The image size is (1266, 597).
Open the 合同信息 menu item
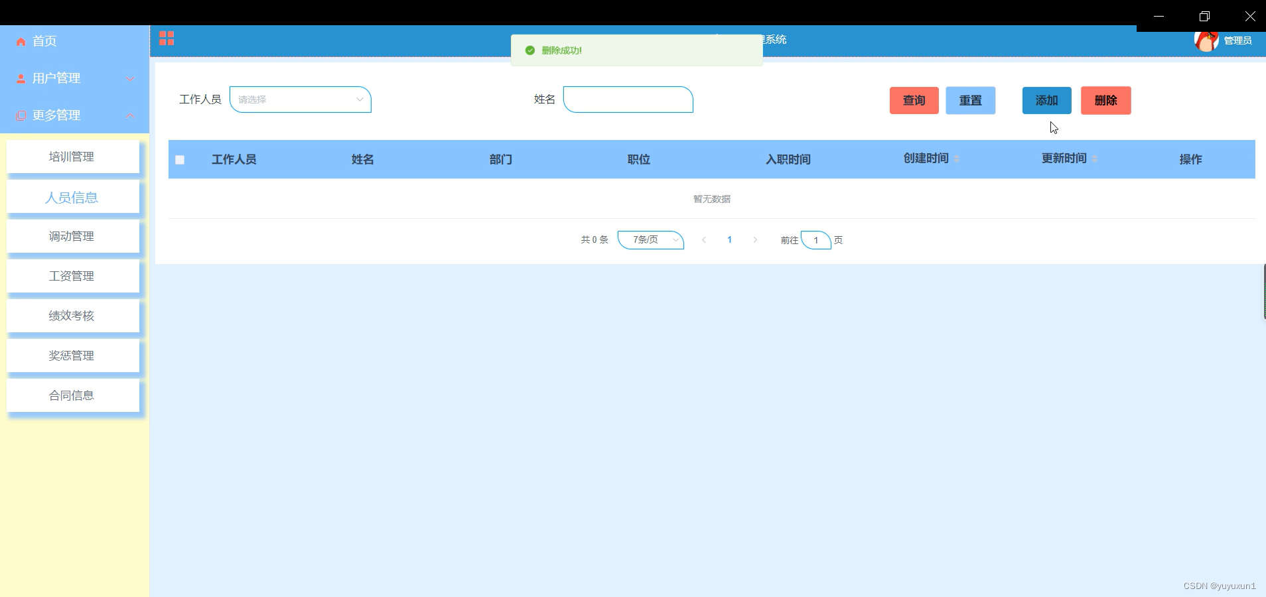coord(73,395)
